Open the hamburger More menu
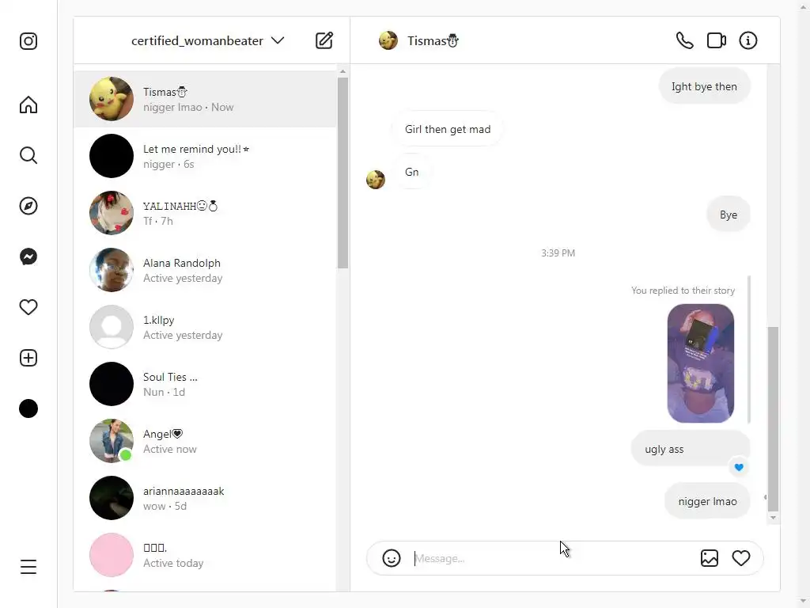The image size is (810, 608). click(x=28, y=567)
